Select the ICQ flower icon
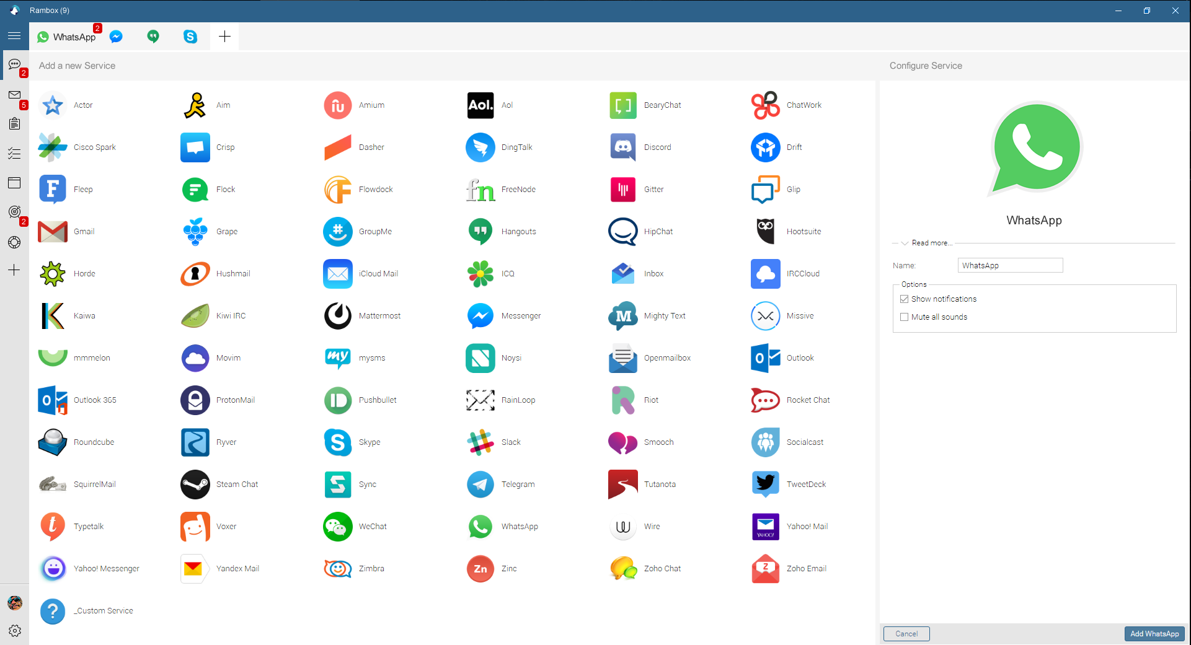 pyautogui.click(x=480, y=274)
